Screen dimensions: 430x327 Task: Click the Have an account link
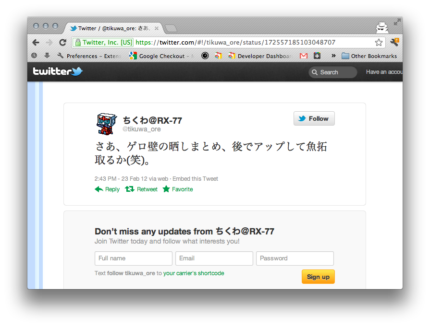(x=384, y=72)
